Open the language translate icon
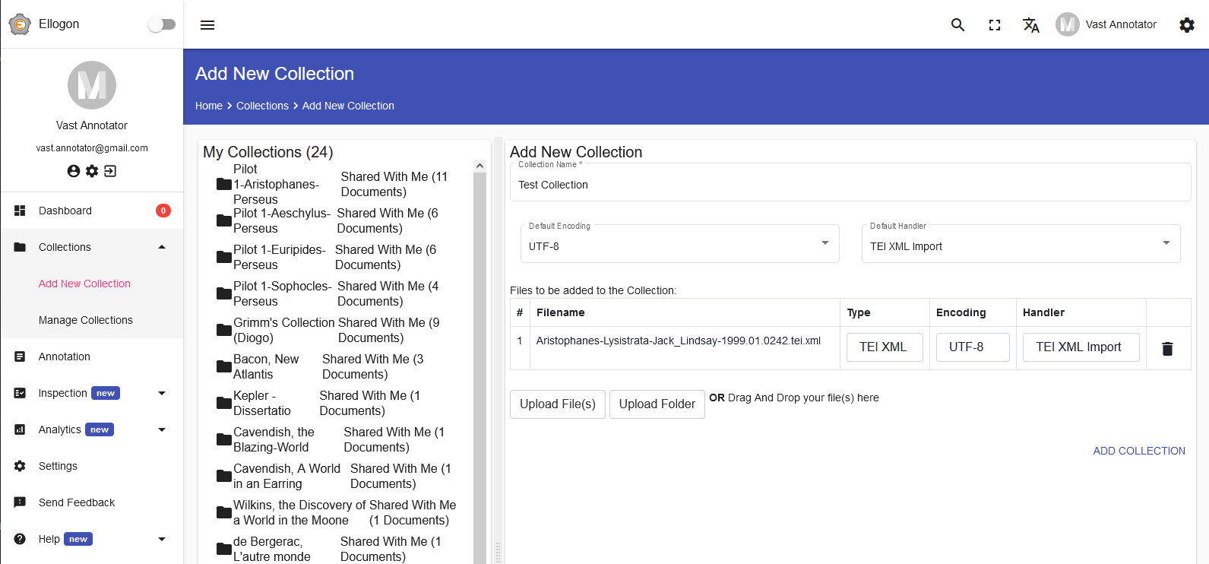 [1030, 25]
